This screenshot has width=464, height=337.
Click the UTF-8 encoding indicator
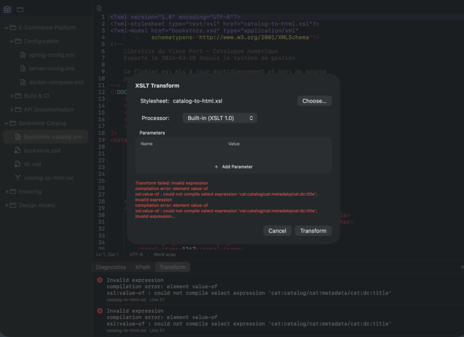tap(136, 254)
